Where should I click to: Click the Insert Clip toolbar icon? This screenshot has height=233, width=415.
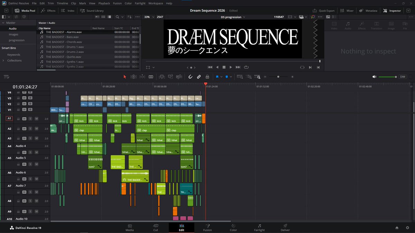[x=162, y=77]
